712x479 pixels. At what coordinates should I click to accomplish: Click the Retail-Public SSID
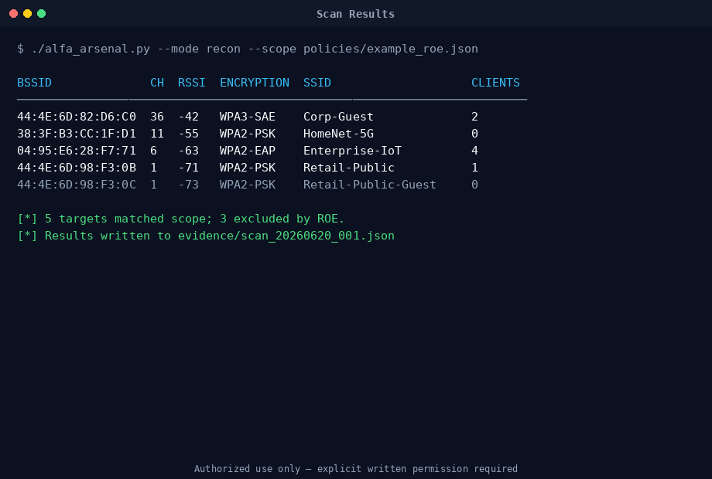(349, 168)
